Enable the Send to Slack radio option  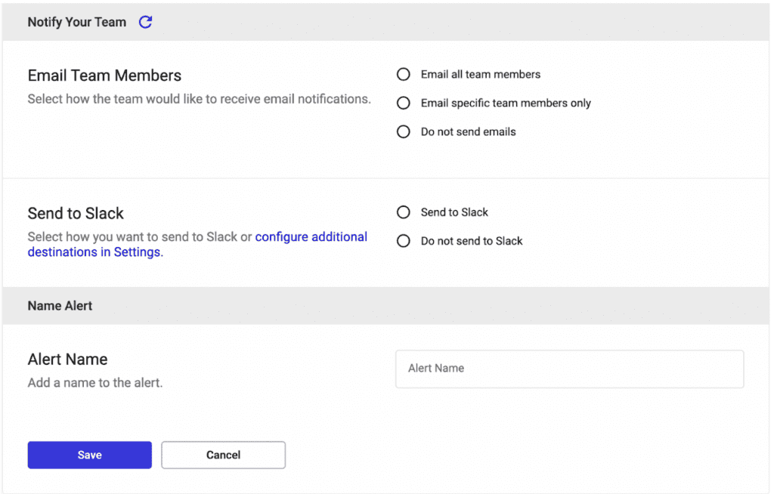click(x=404, y=212)
